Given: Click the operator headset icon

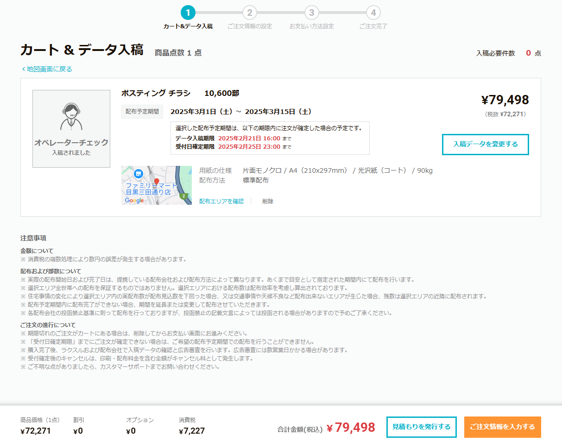Looking at the screenshot, I should tap(71, 116).
